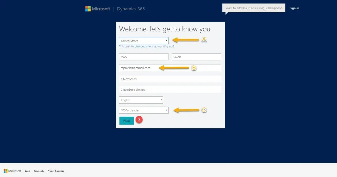Select the Cloverbase Limited company name field
Viewport: 337px width, 177px height.
[170, 89]
